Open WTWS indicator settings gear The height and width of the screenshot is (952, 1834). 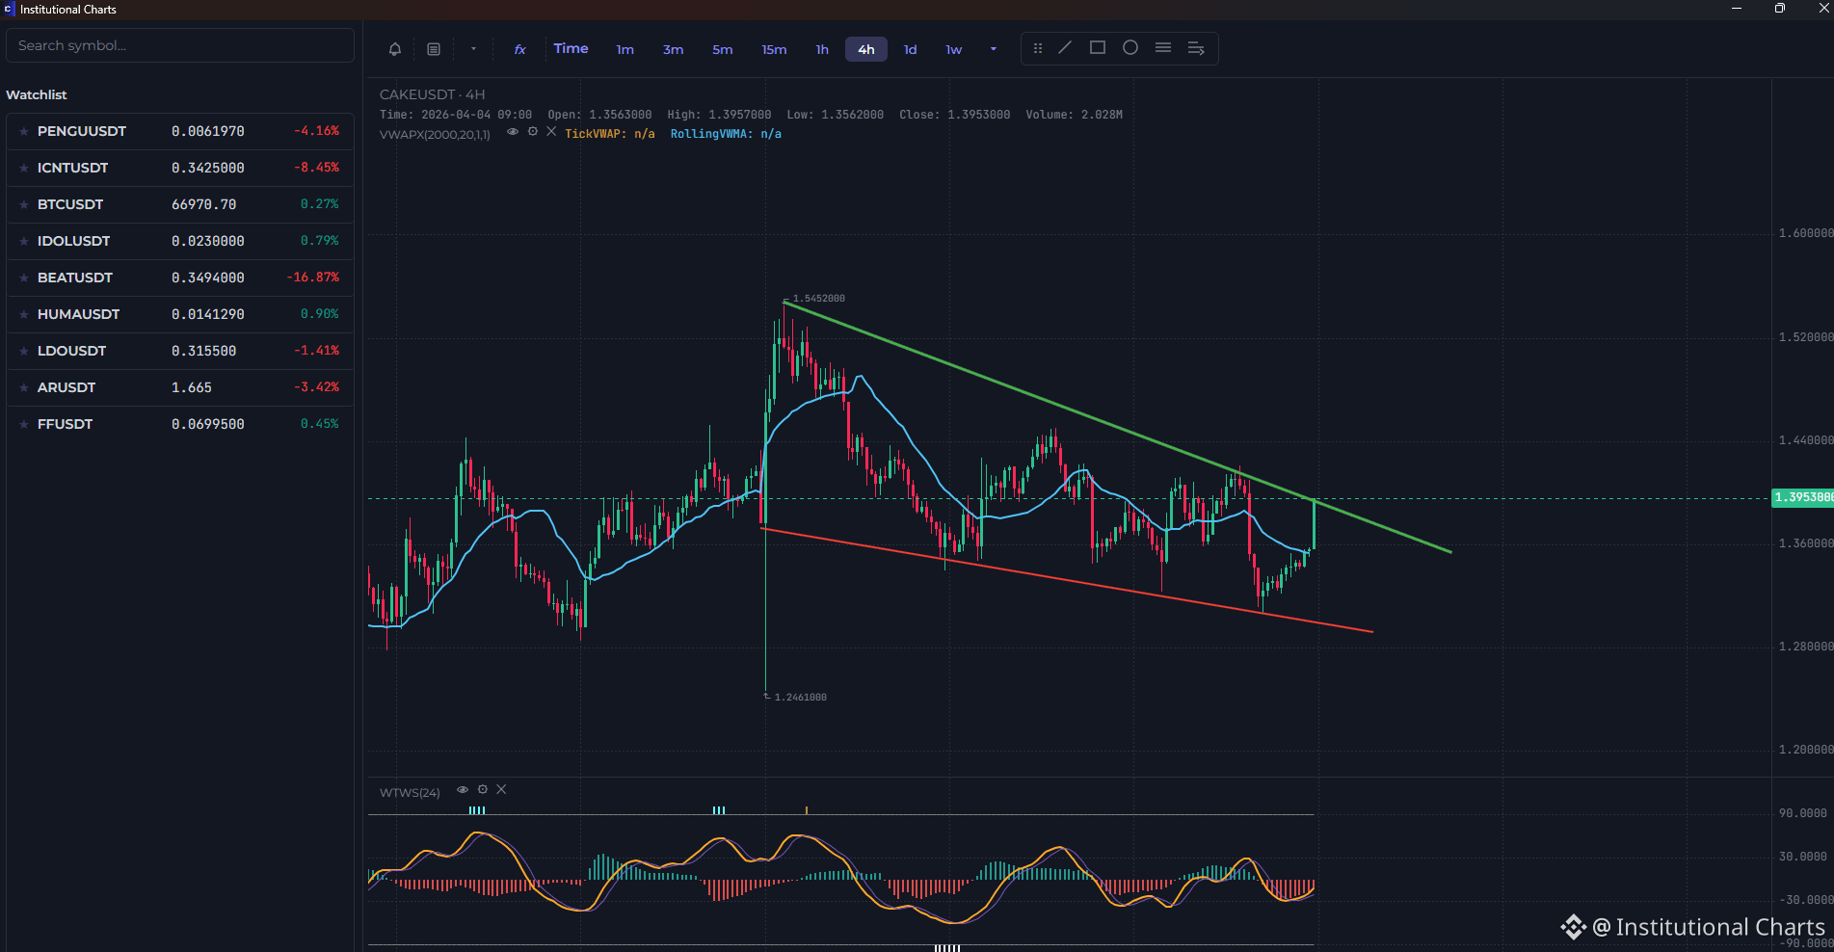[483, 790]
